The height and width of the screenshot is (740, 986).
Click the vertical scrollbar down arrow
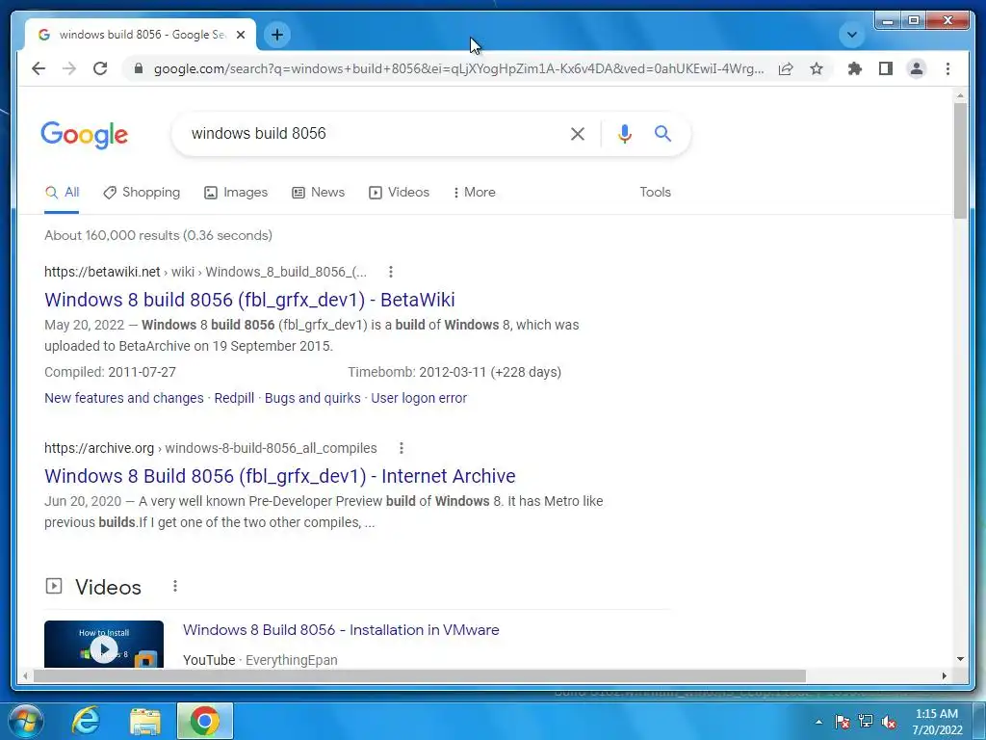[960, 659]
